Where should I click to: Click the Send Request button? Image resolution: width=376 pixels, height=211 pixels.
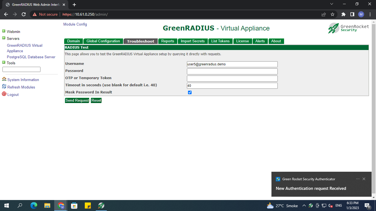tap(77, 101)
